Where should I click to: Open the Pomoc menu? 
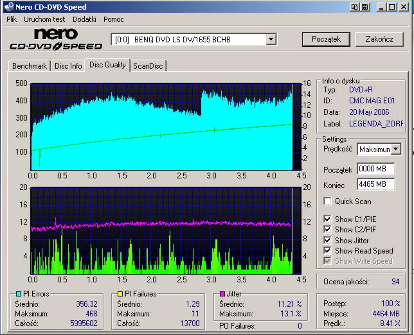[114, 19]
